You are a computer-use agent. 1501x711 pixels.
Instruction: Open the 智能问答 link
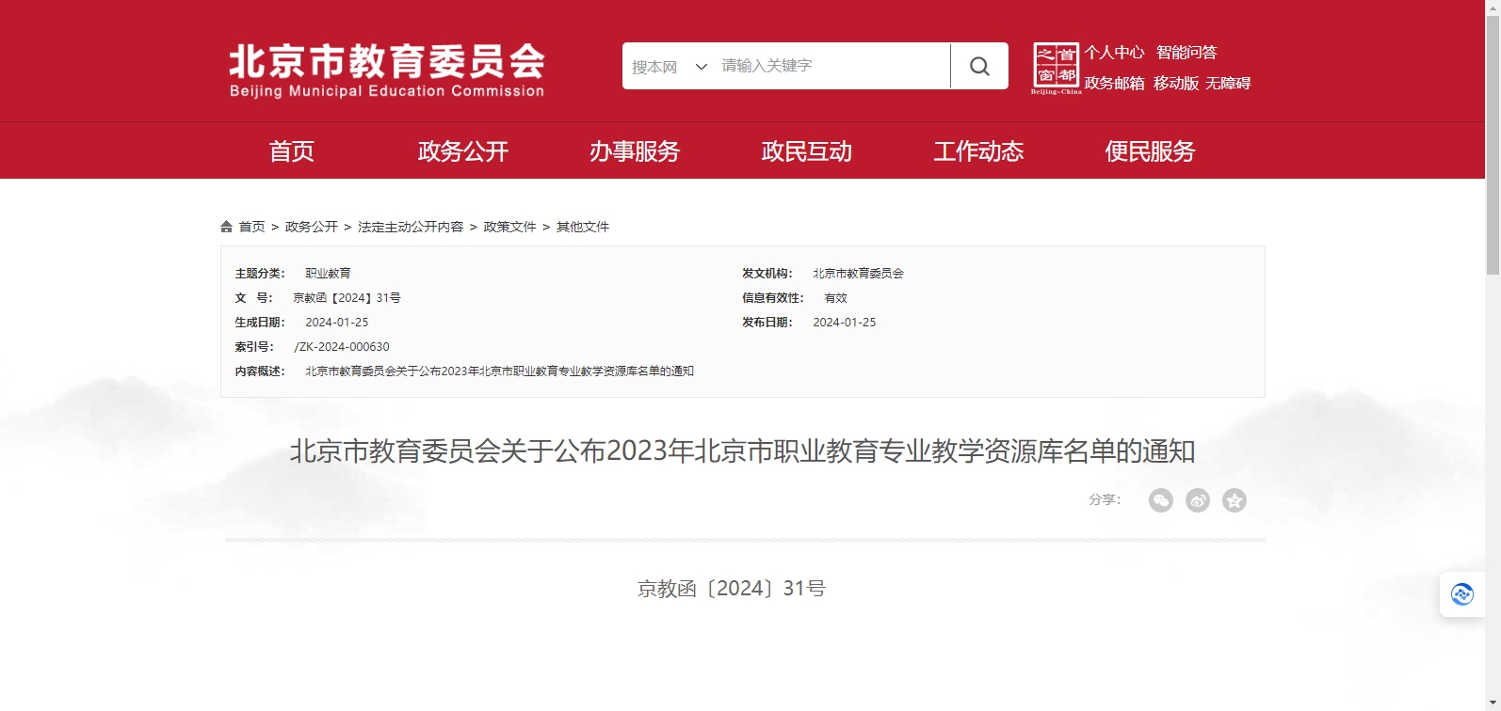[x=1186, y=53]
